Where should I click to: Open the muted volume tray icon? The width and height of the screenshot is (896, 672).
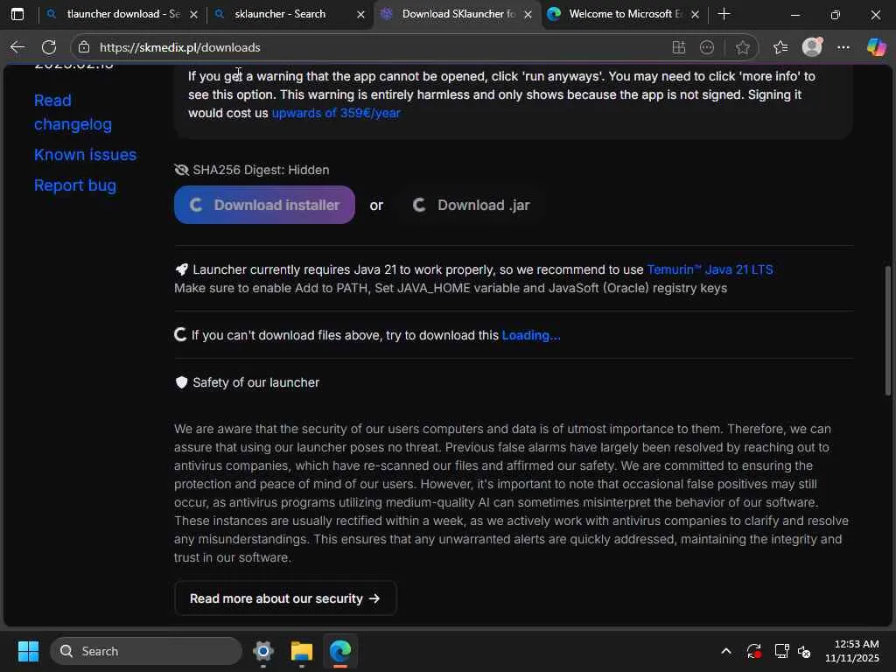(x=804, y=651)
